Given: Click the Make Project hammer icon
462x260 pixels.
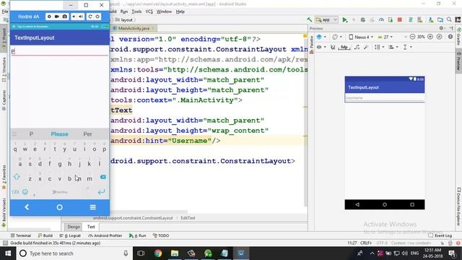Looking at the screenshot, I should click(x=310, y=19).
